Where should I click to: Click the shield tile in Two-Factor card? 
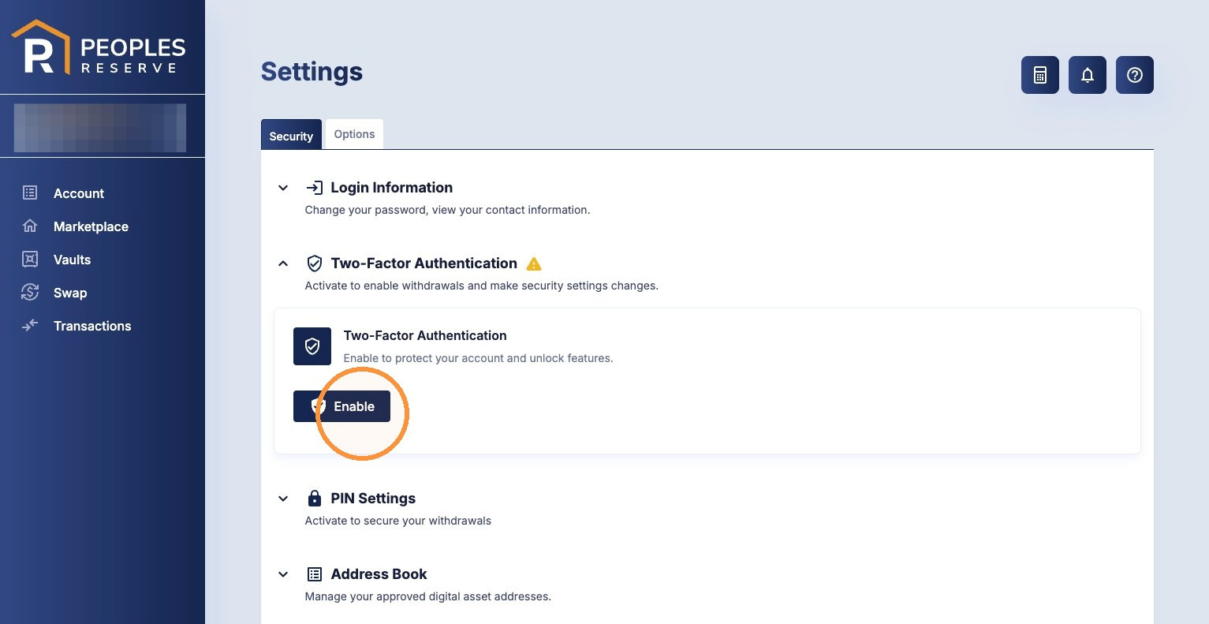[x=312, y=346]
